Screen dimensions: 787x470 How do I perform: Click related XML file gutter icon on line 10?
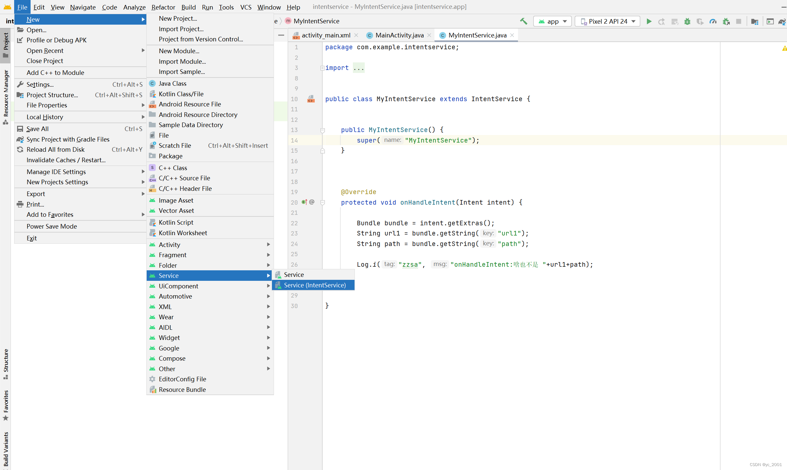pyautogui.click(x=310, y=99)
